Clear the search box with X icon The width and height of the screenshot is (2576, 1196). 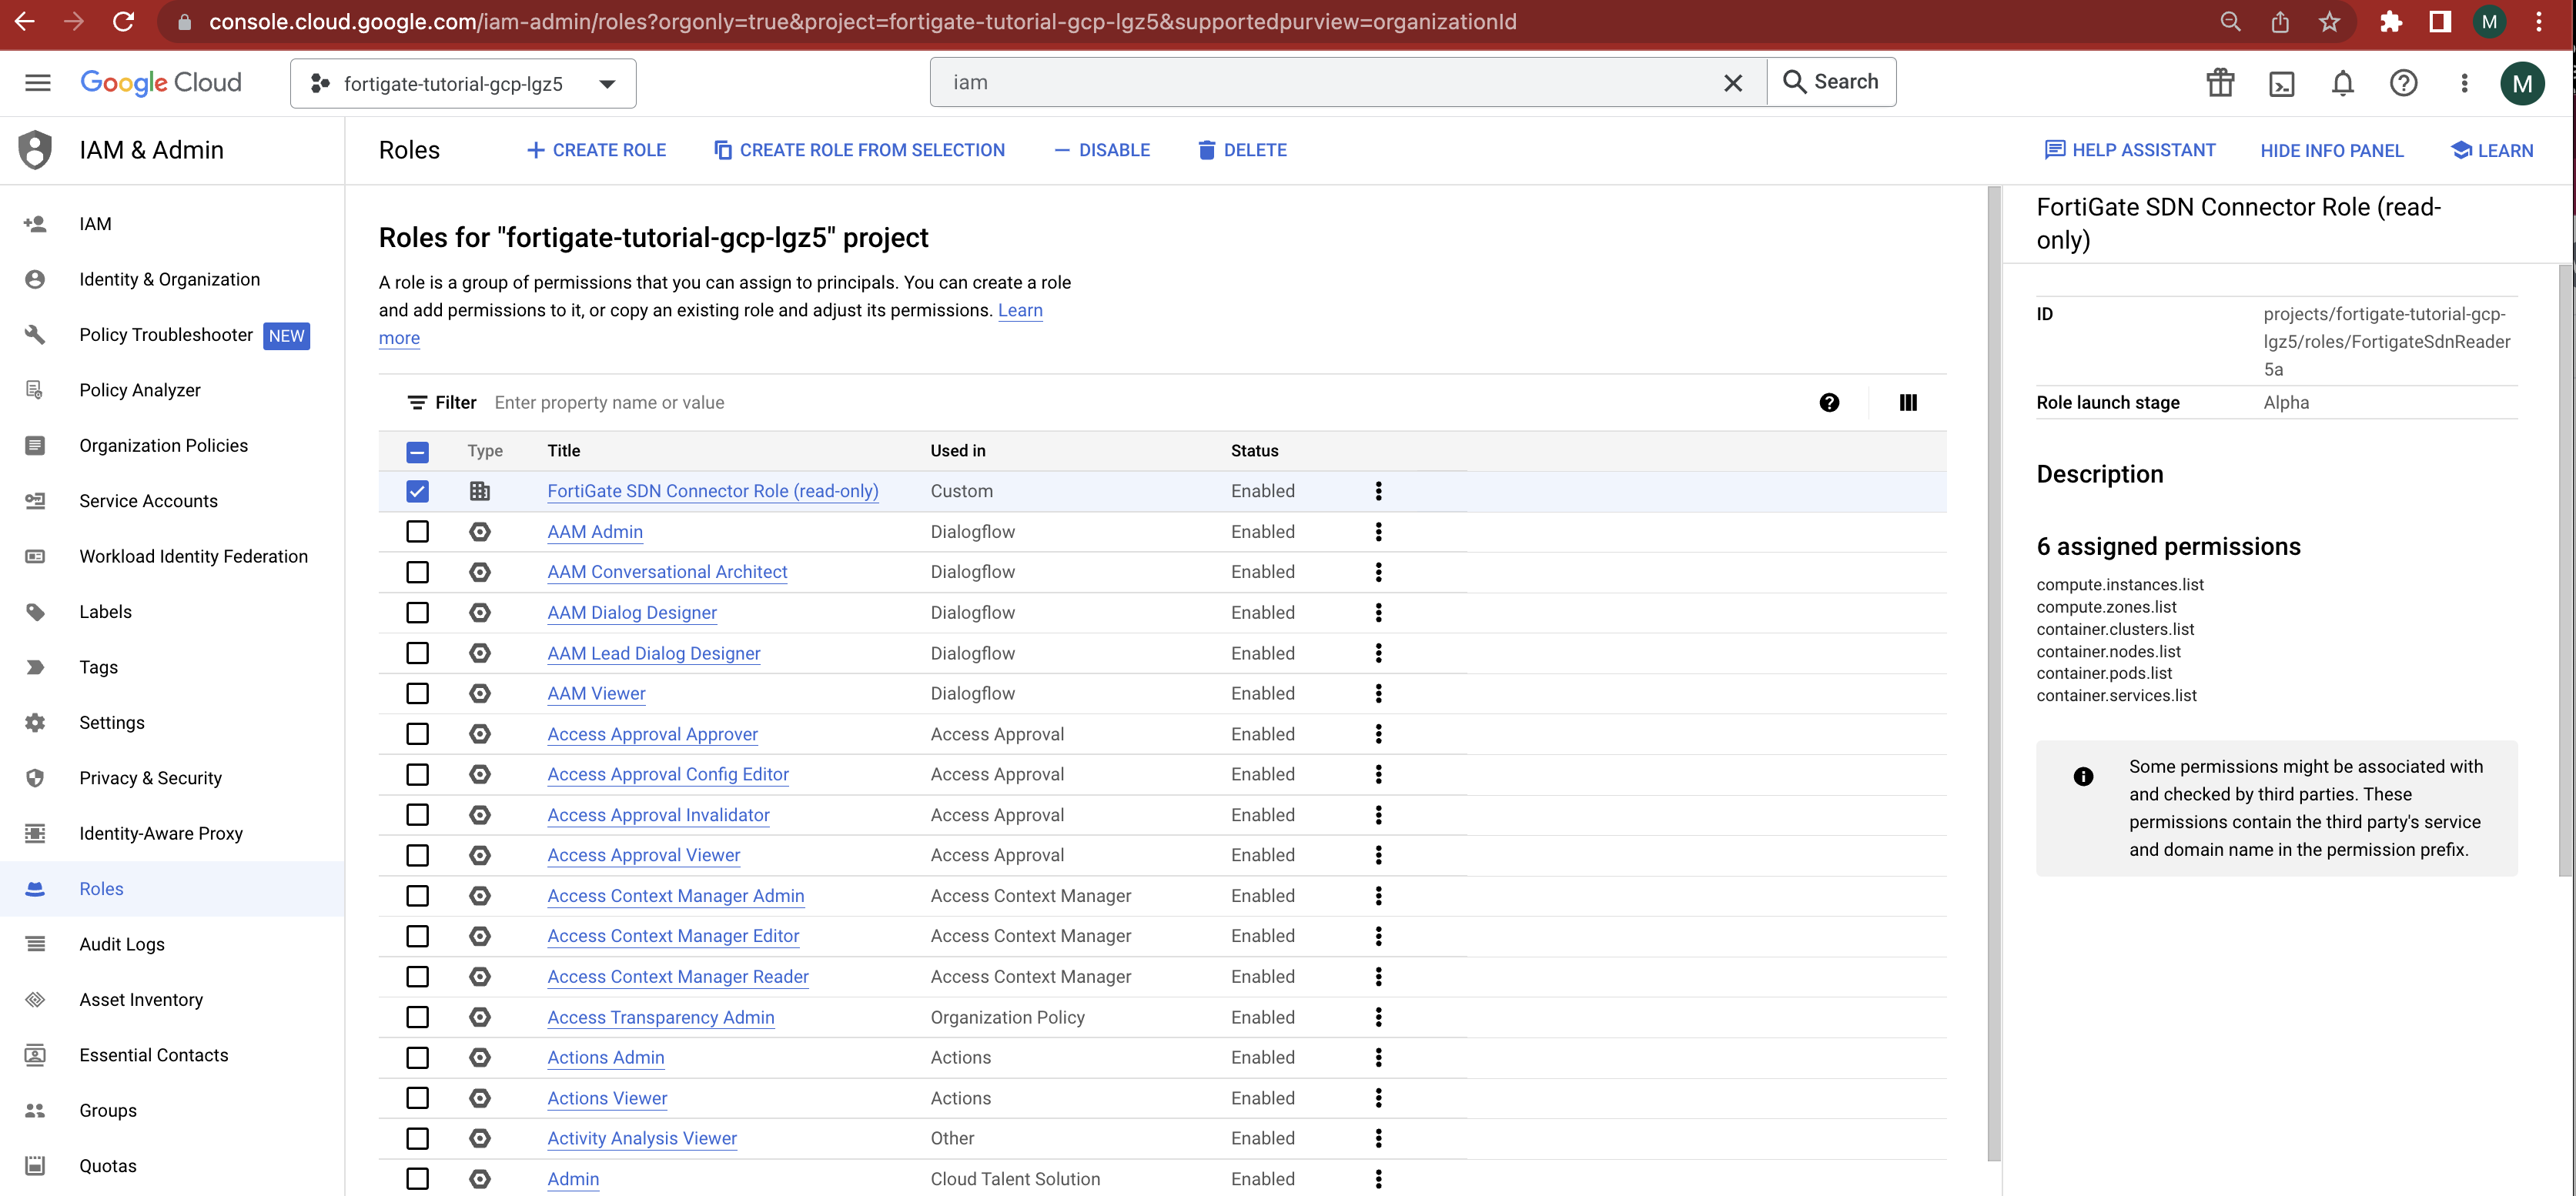tap(1732, 83)
